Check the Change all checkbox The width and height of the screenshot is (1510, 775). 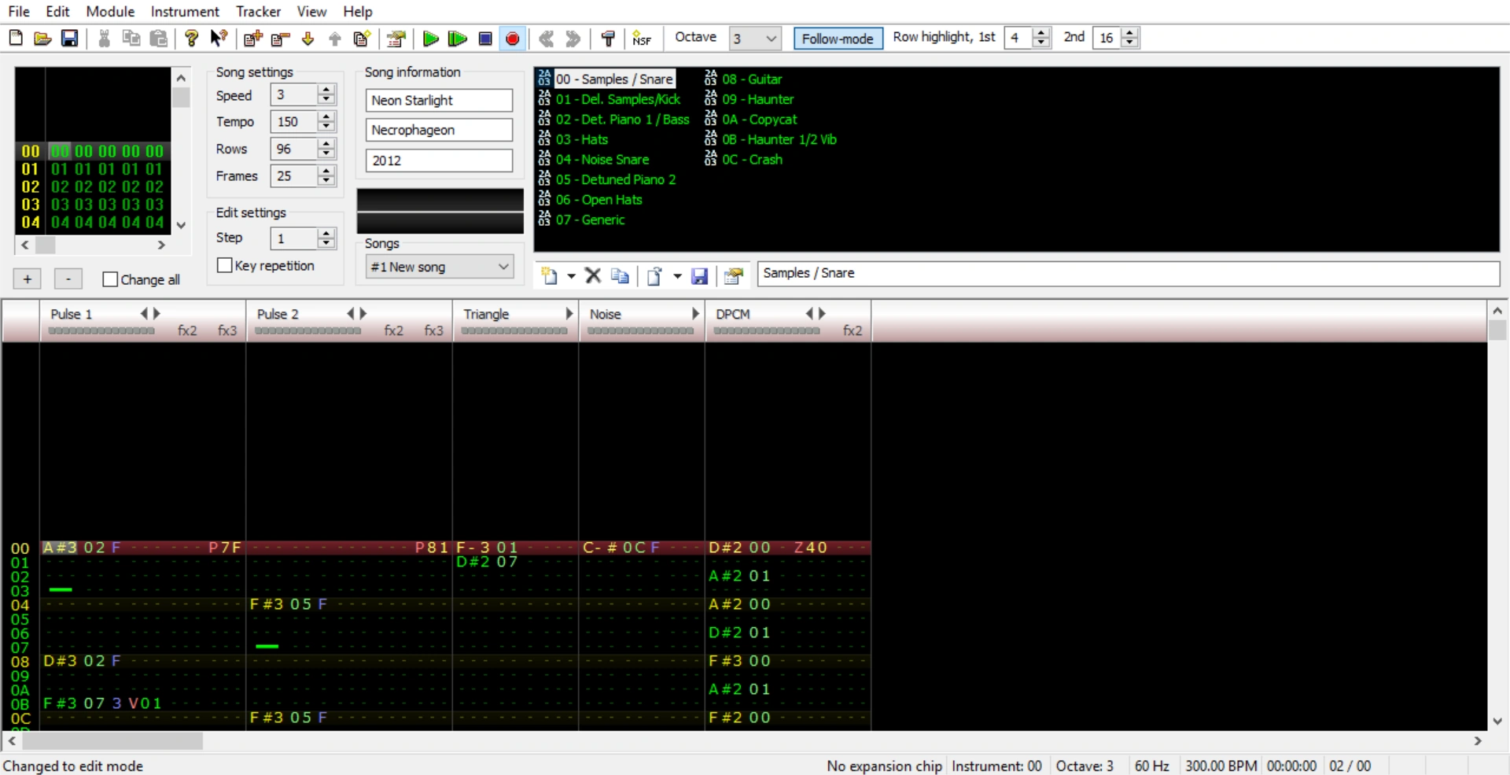[110, 279]
